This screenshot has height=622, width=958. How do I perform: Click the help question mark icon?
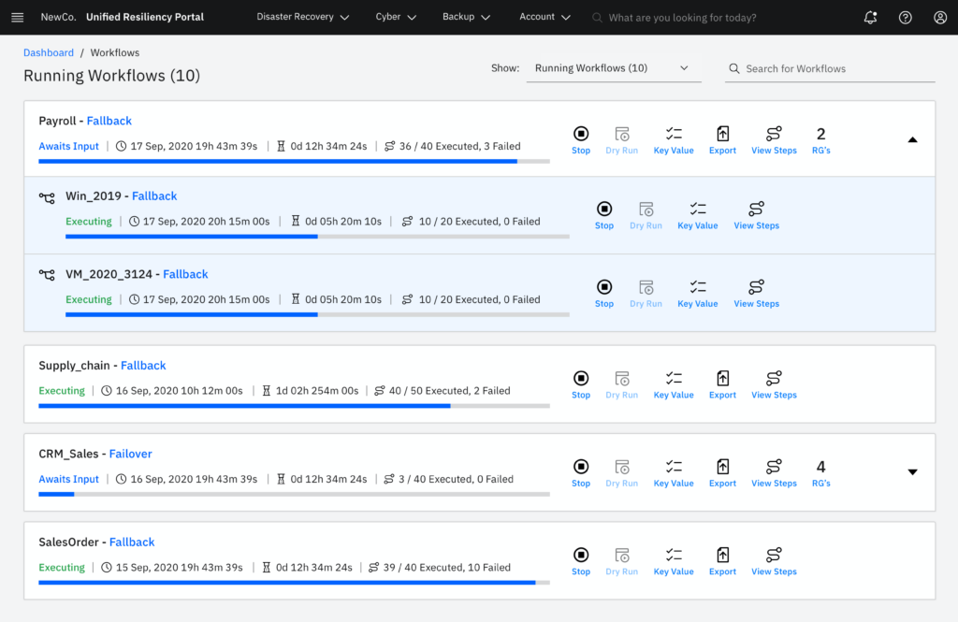[905, 18]
